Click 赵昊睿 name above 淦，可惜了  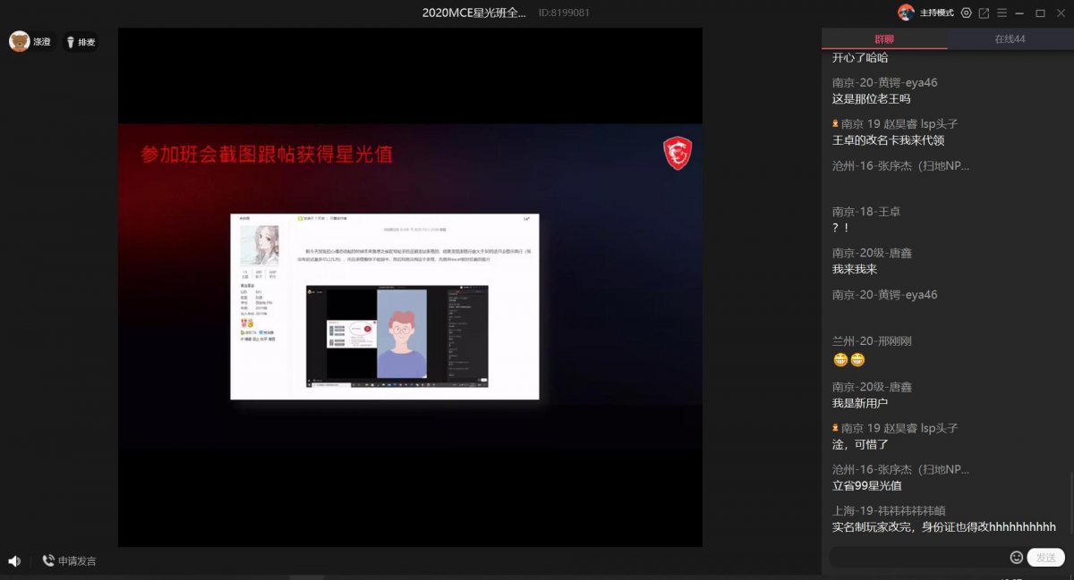[x=899, y=428]
